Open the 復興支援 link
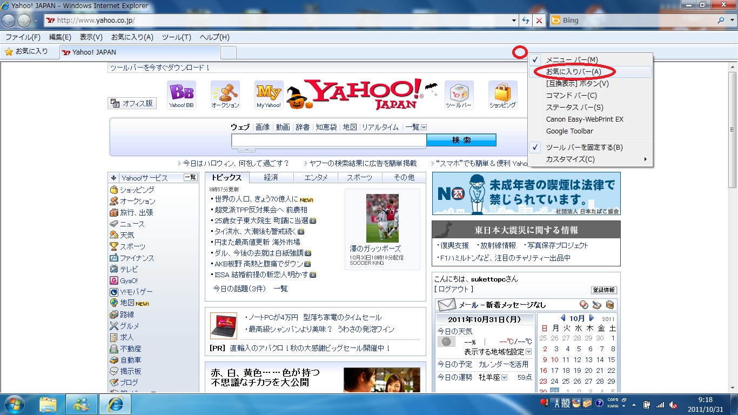Viewport: 738px width, 415px height. pos(454,245)
